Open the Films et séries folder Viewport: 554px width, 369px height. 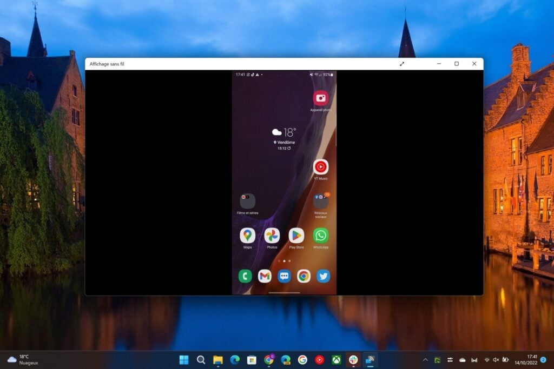(x=247, y=201)
